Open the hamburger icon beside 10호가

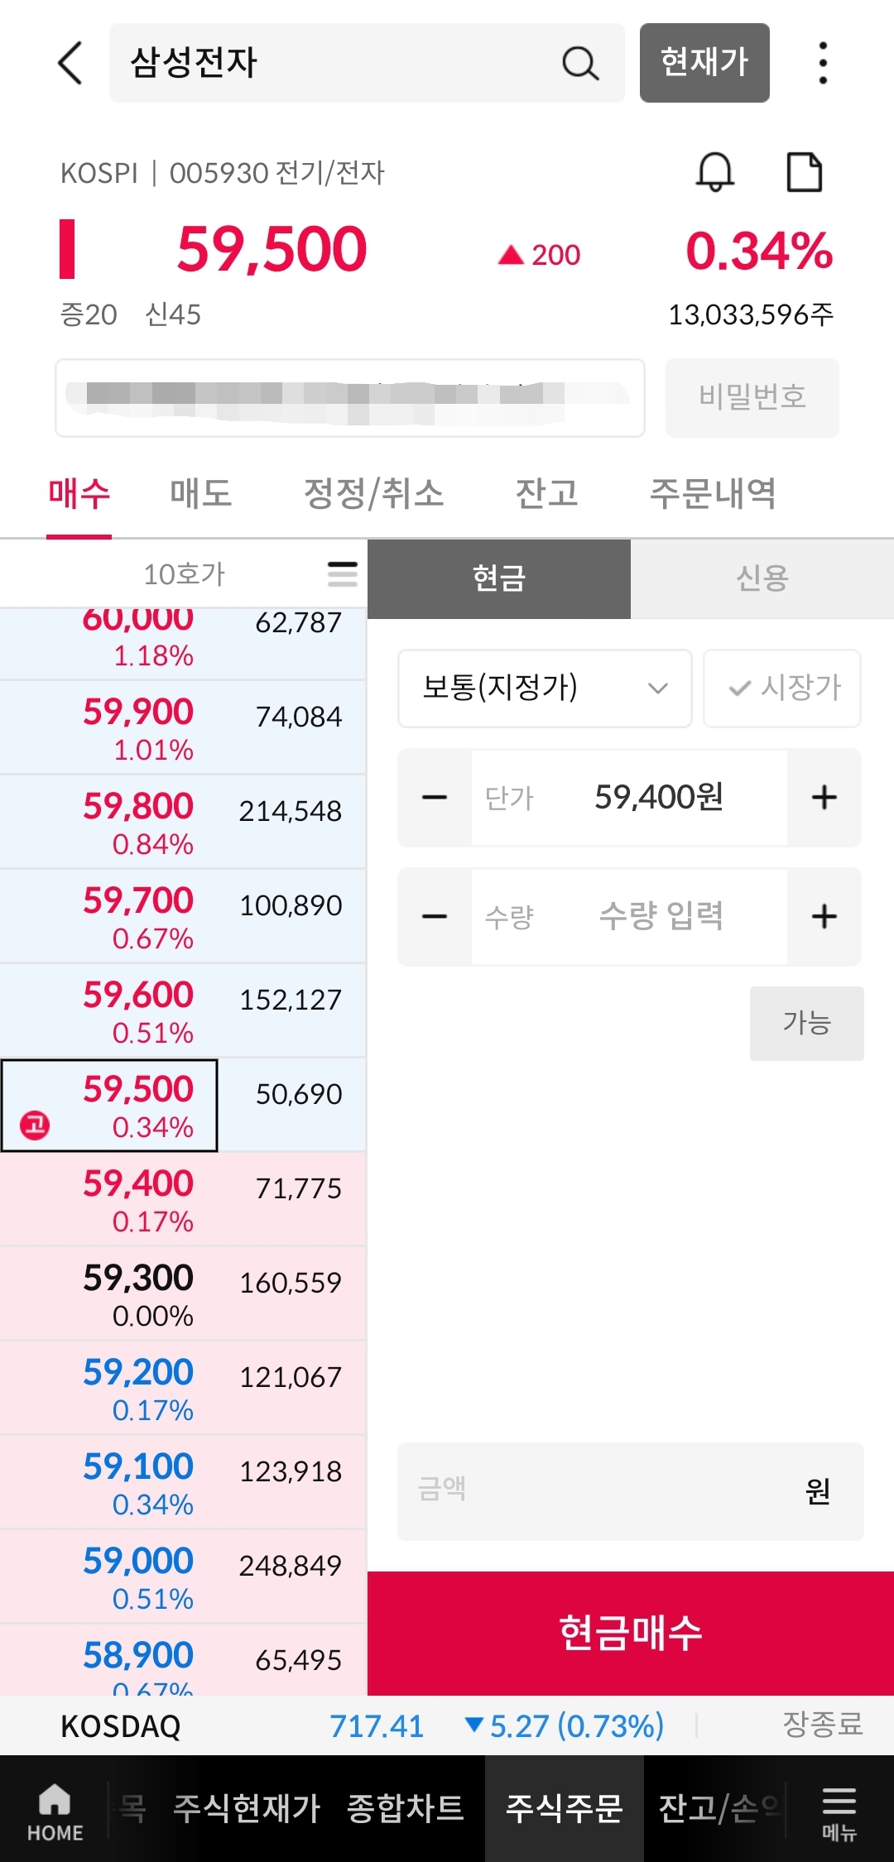342,573
